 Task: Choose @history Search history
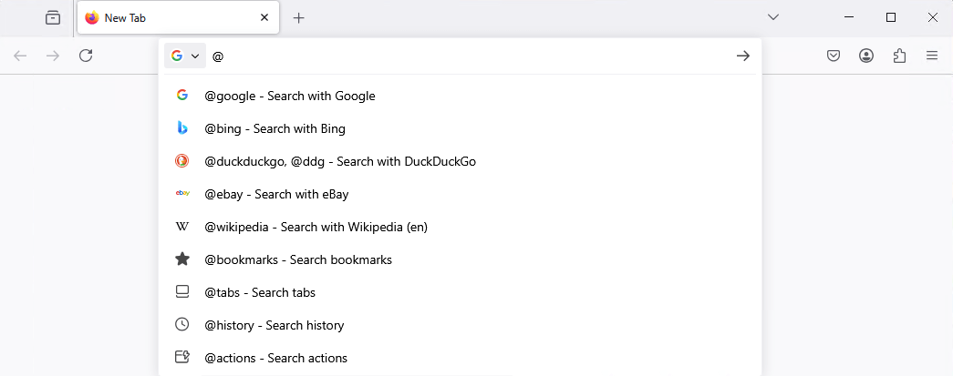click(274, 325)
